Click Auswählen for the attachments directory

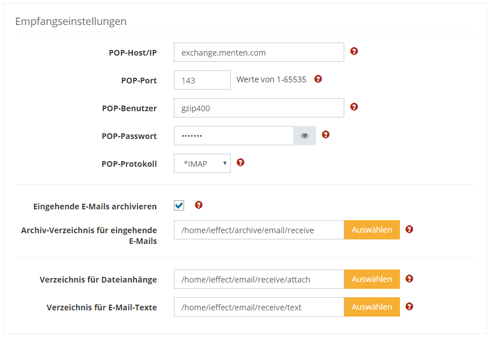pos(372,279)
